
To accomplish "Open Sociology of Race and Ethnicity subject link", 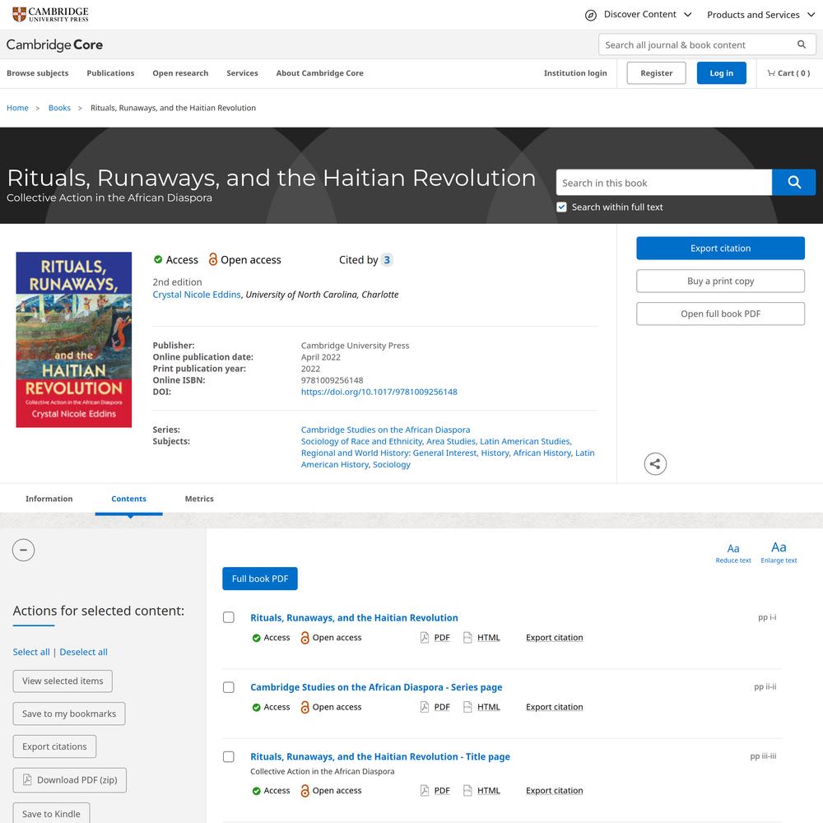I will pyautogui.click(x=361, y=441).
